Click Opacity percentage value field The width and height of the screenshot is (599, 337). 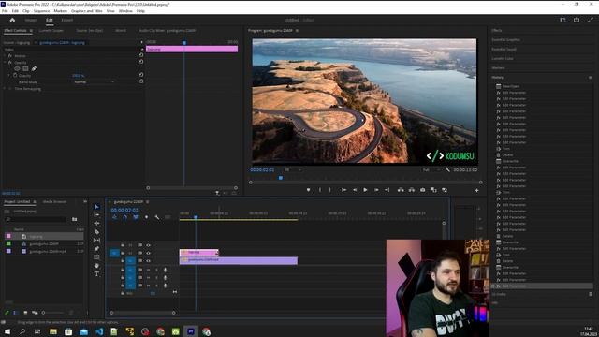pyautogui.click(x=78, y=76)
